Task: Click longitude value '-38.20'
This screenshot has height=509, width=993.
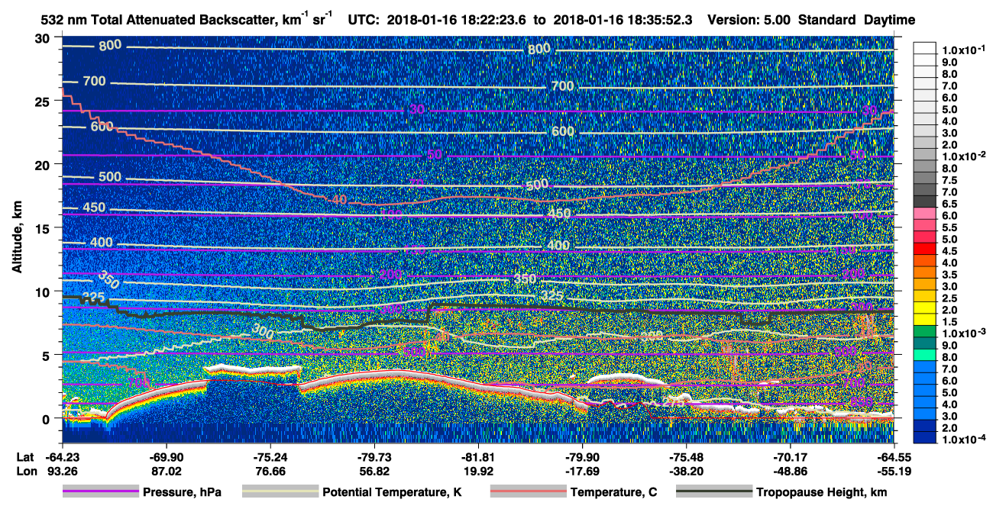Action: coord(686,472)
